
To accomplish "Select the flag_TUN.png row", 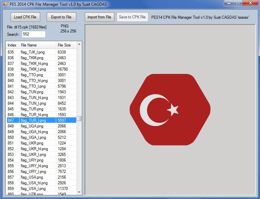I will [41, 92].
